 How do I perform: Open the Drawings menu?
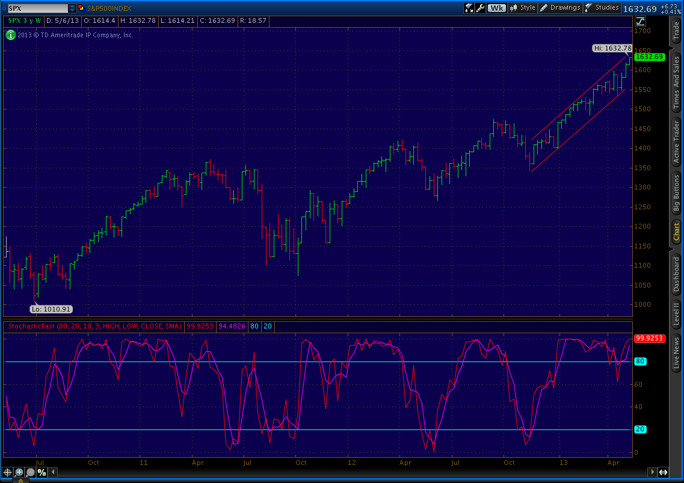560,8
